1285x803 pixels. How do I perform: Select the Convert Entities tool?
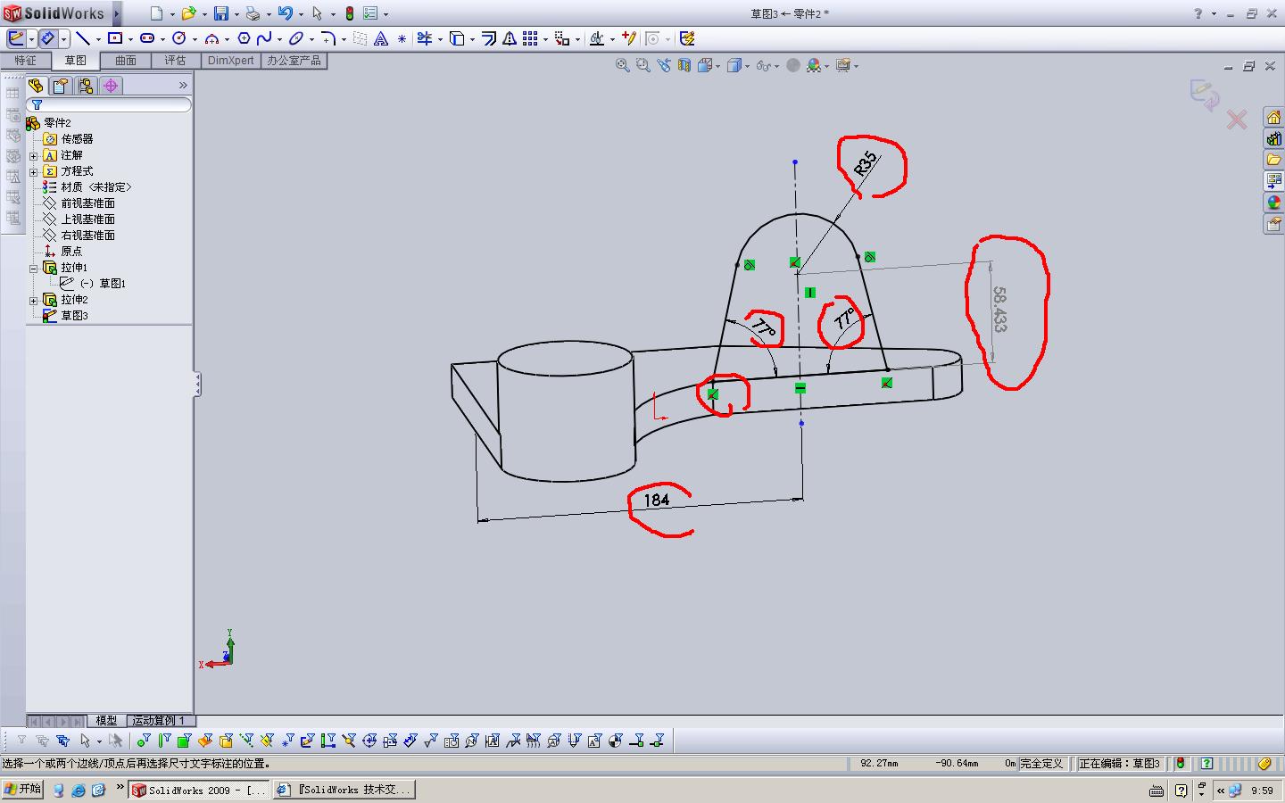click(x=457, y=38)
